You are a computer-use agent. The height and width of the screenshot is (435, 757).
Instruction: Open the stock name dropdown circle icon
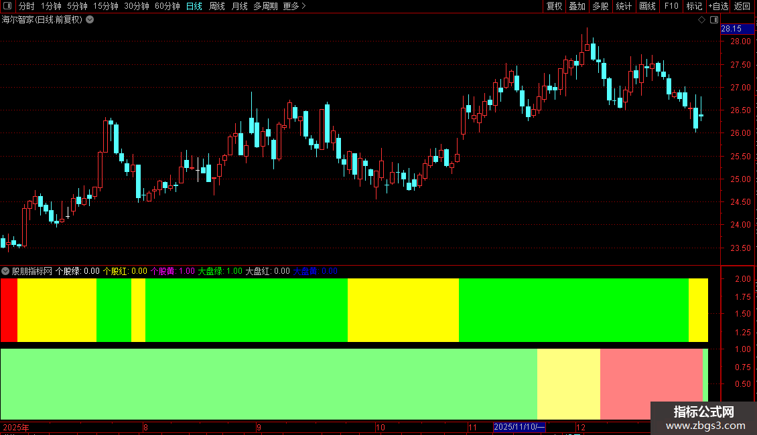pyautogui.click(x=90, y=20)
